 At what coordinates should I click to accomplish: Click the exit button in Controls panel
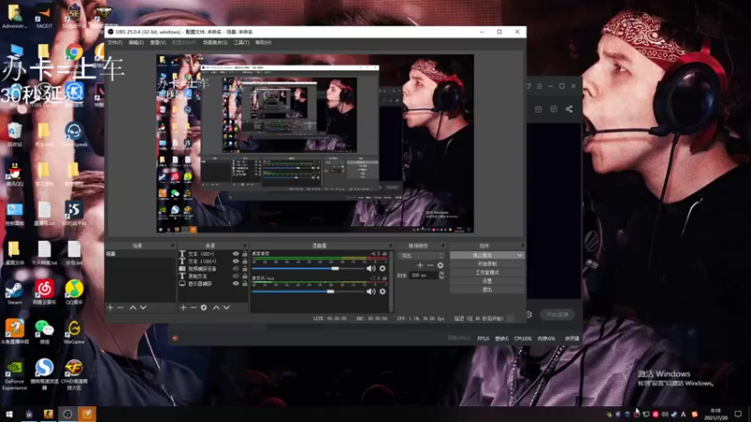[x=487, y=290]
